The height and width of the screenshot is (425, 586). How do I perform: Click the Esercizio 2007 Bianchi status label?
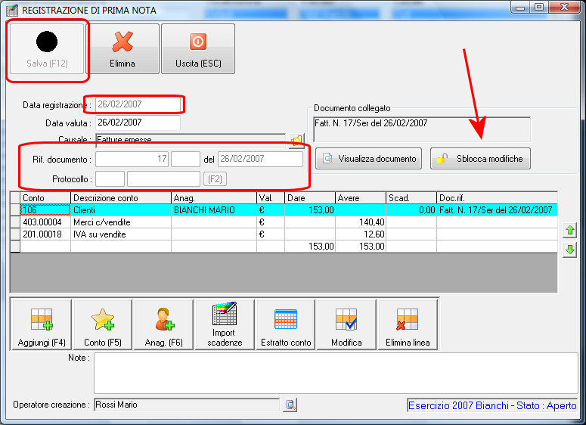(492, 405)
